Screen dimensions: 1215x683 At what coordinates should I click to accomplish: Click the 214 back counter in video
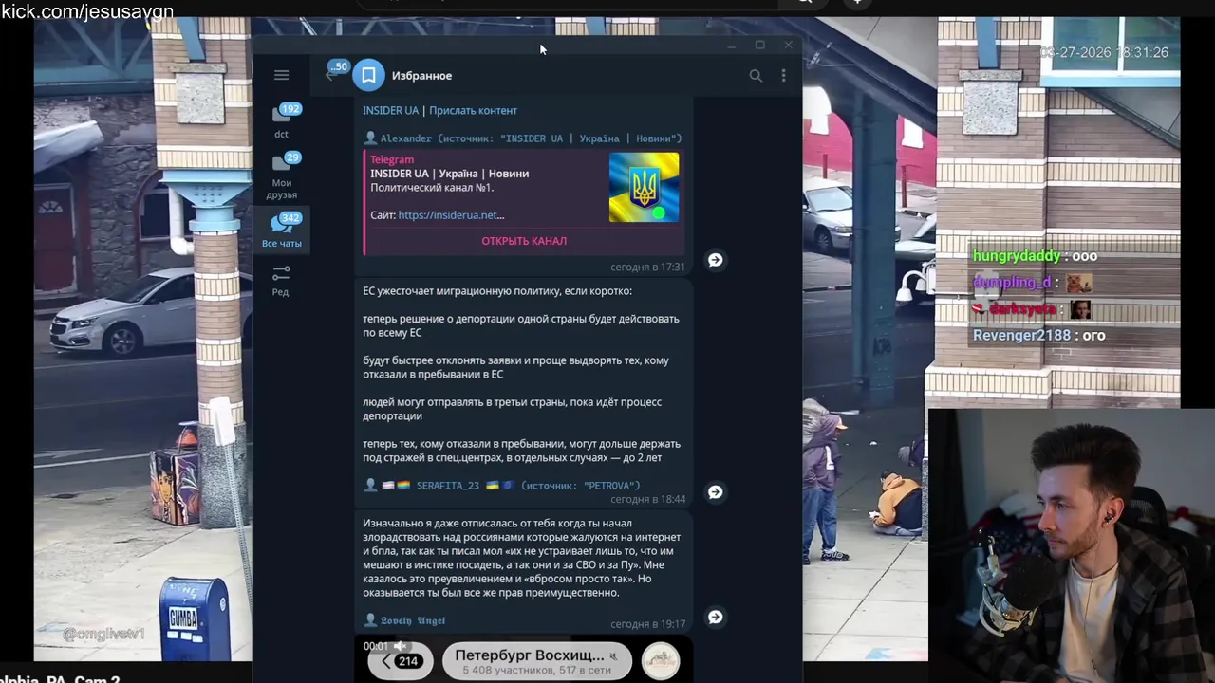click(x=402, y=661)
